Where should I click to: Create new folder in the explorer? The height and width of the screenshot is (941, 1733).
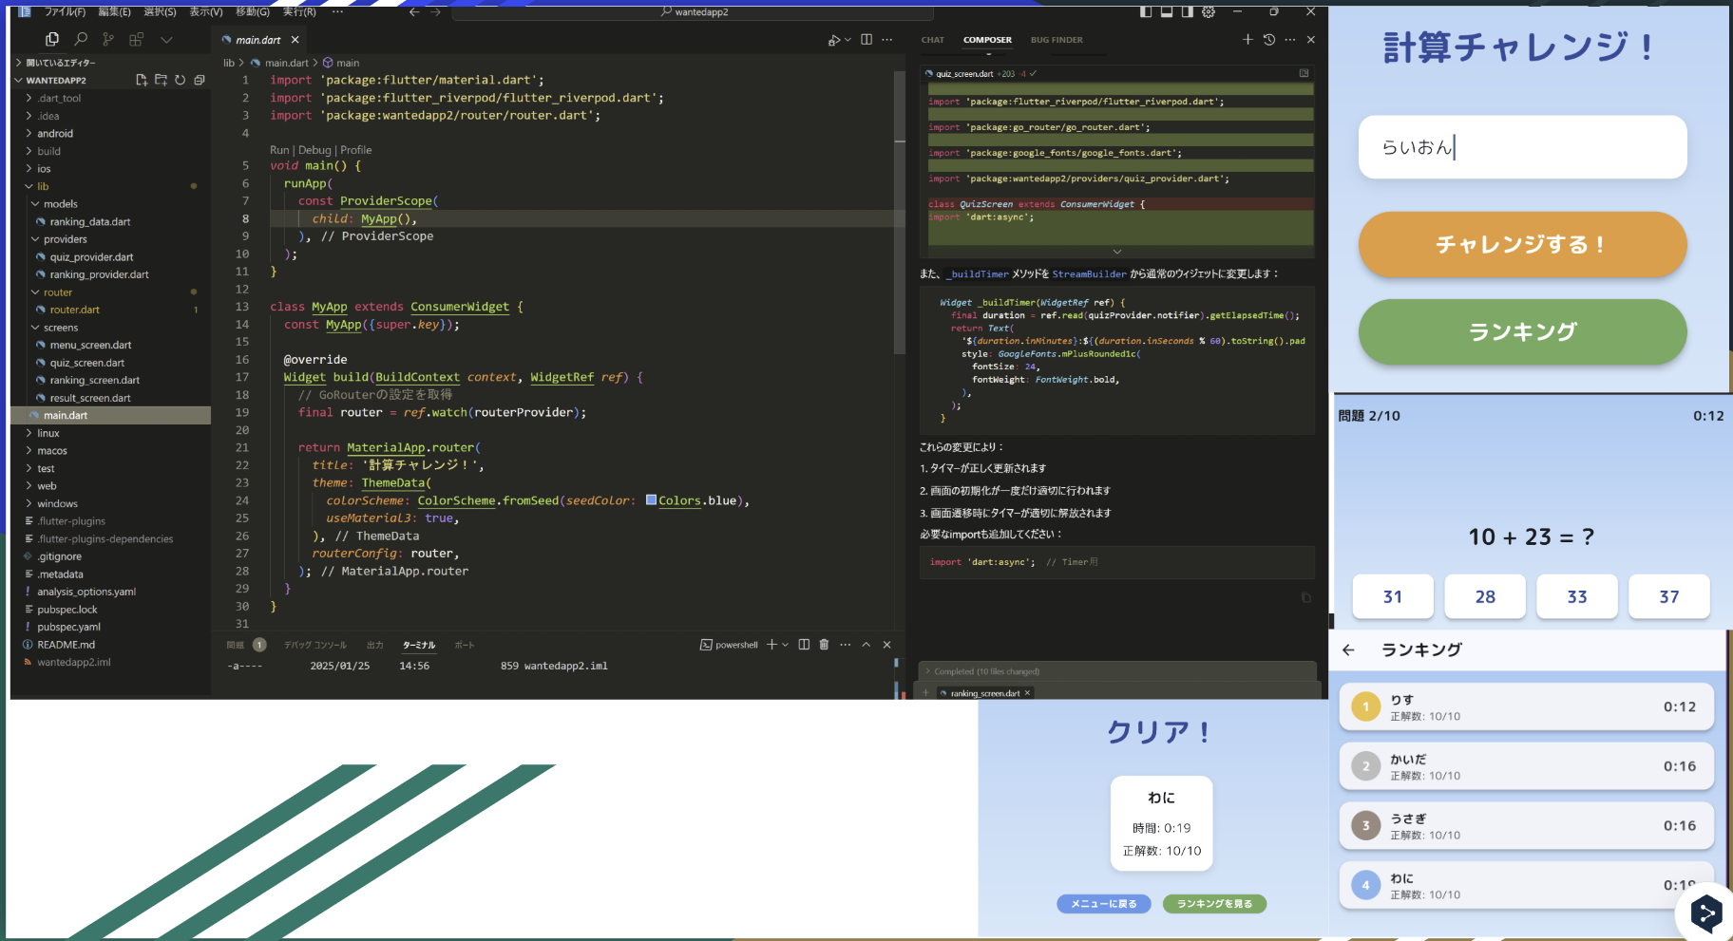[161, 80]
